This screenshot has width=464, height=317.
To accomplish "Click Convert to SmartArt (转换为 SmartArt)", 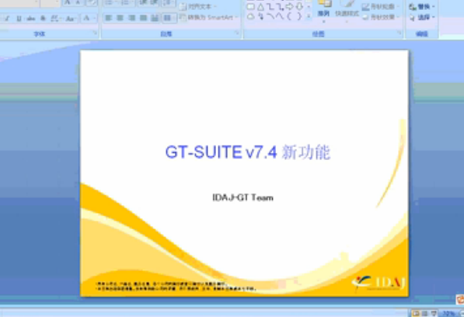I will [x=209, y=17].
